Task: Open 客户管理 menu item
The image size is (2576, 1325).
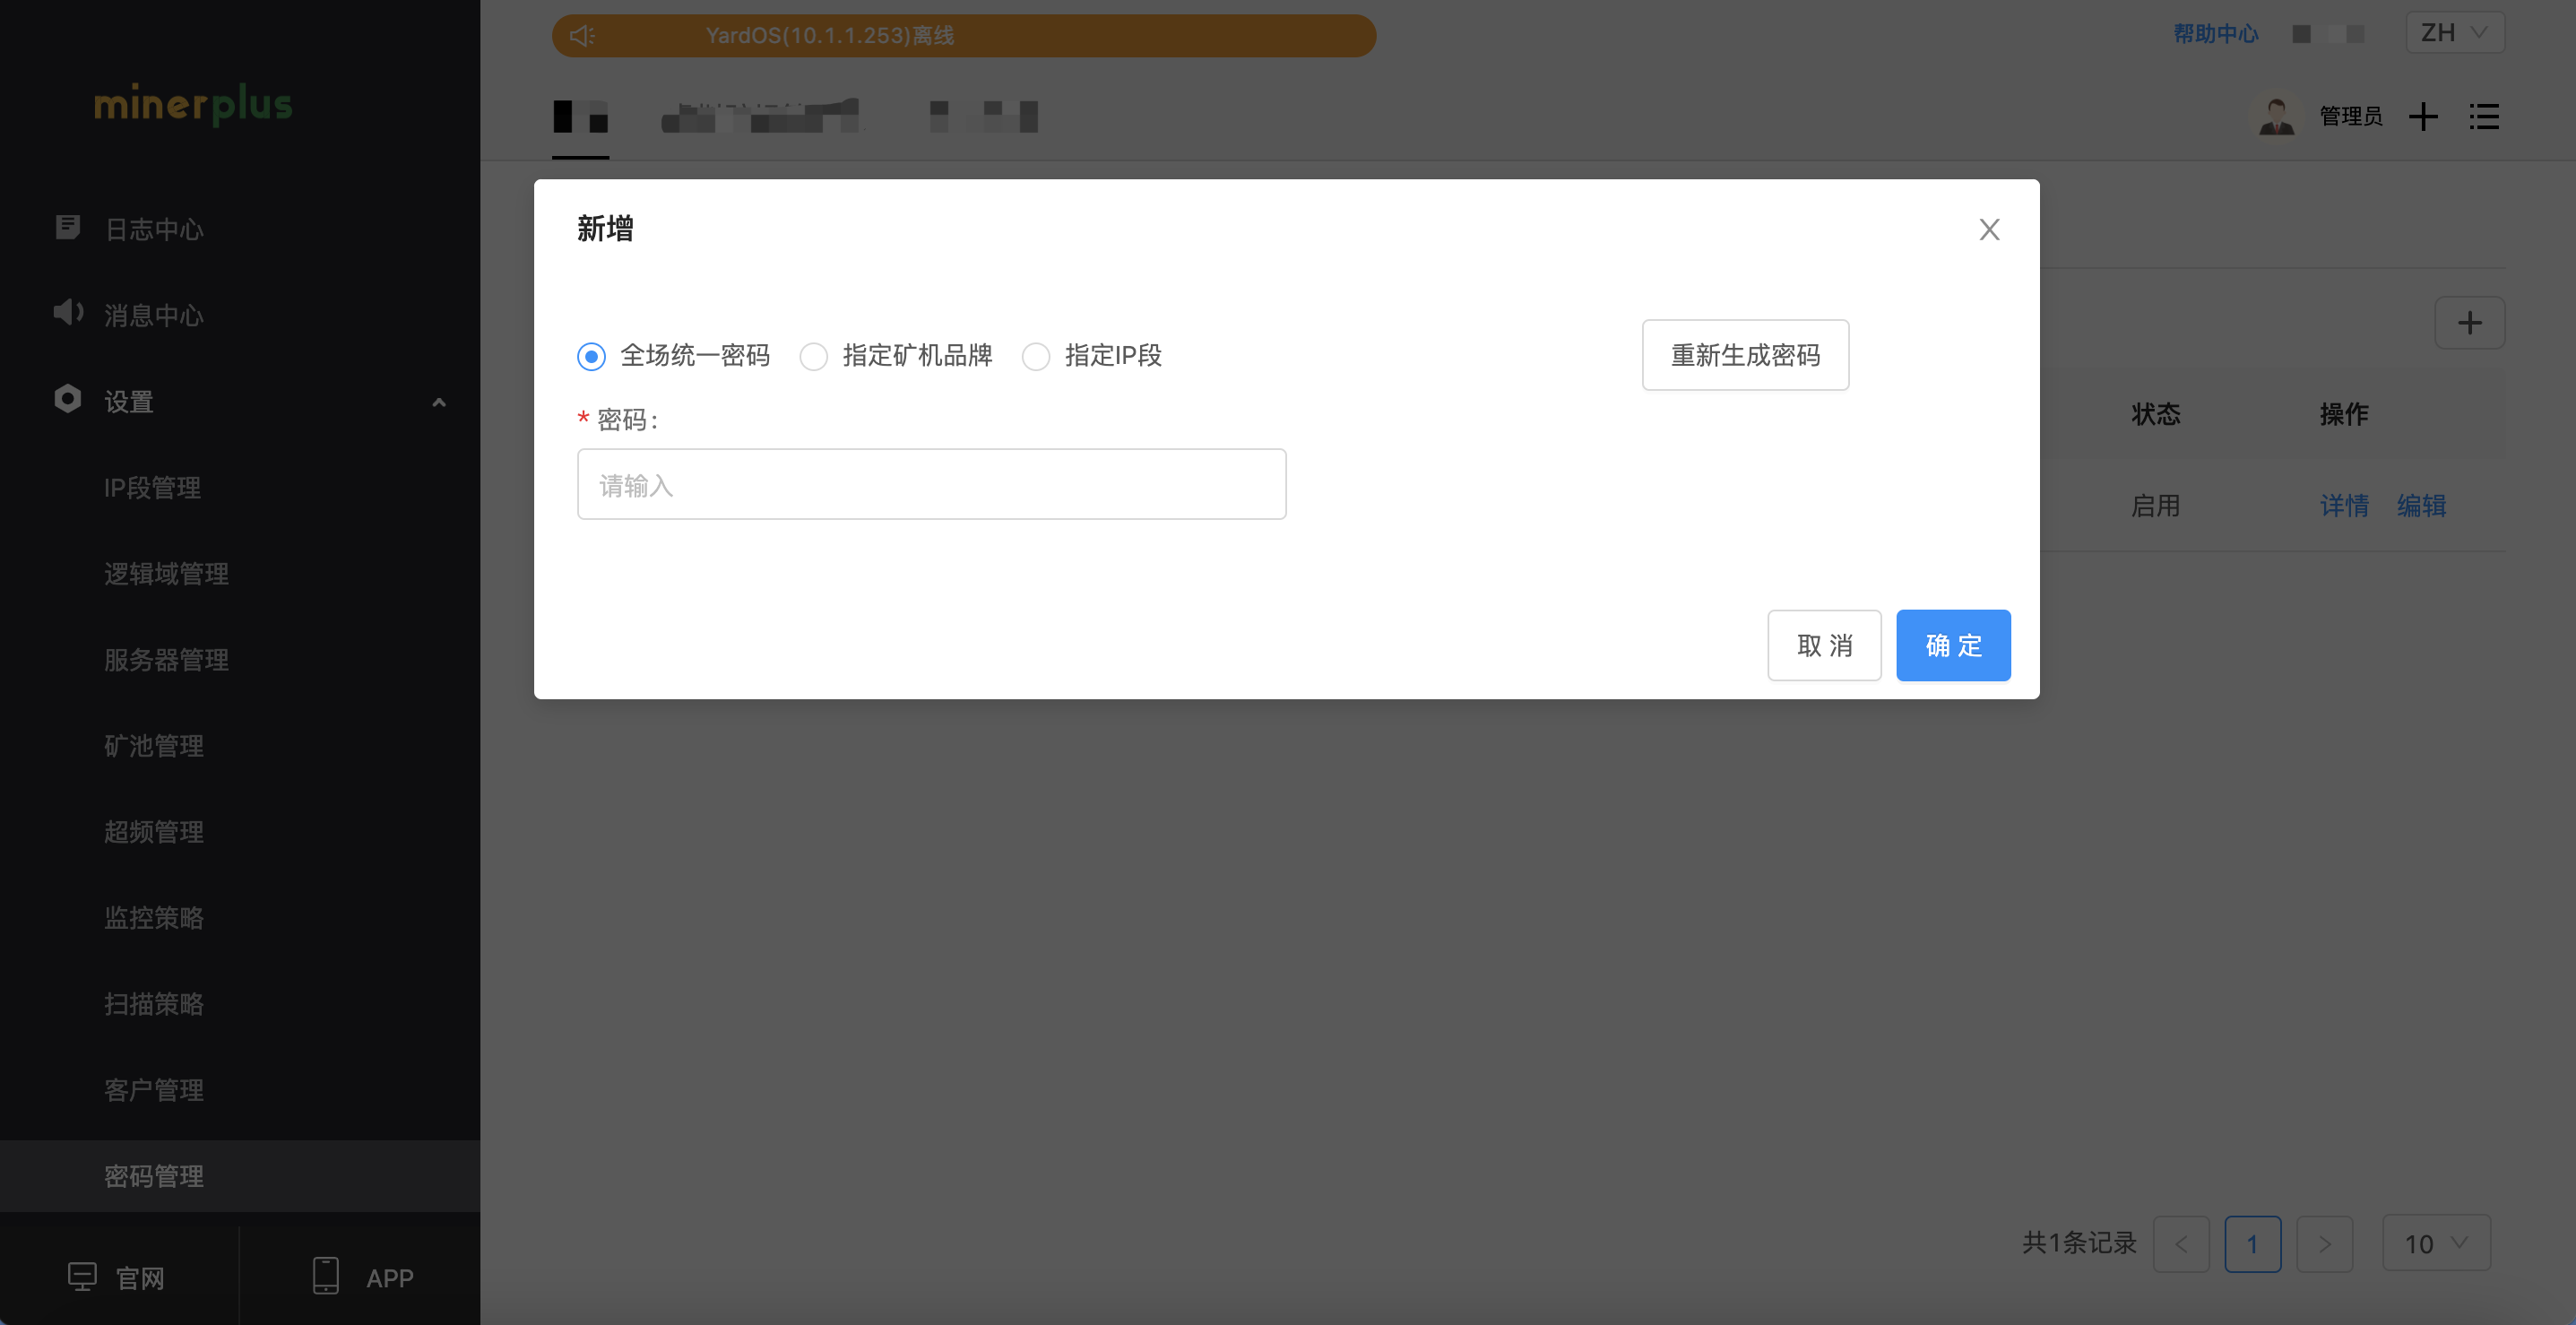Action: pos(154,1090)
